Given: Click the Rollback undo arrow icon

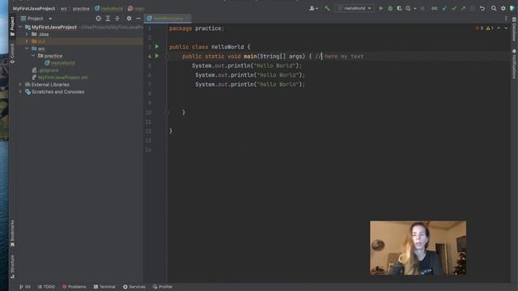Looking at the screenshot, I should 482,8.
